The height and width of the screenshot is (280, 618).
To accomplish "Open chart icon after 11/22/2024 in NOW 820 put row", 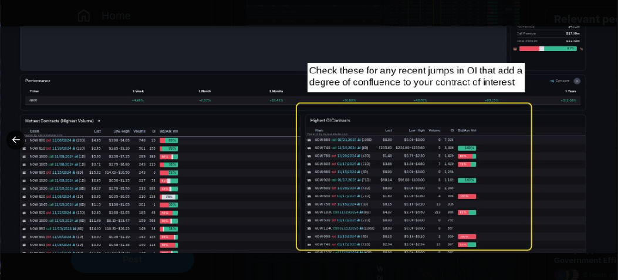I will [74, 212].
